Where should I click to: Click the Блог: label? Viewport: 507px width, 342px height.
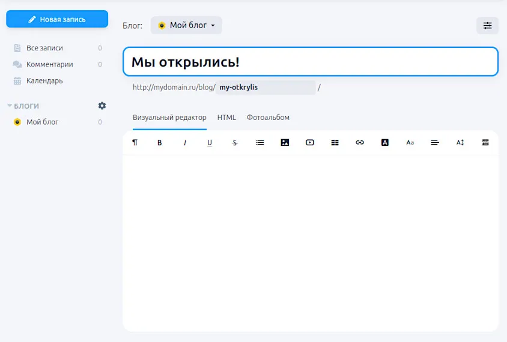[x=133, y=26]
